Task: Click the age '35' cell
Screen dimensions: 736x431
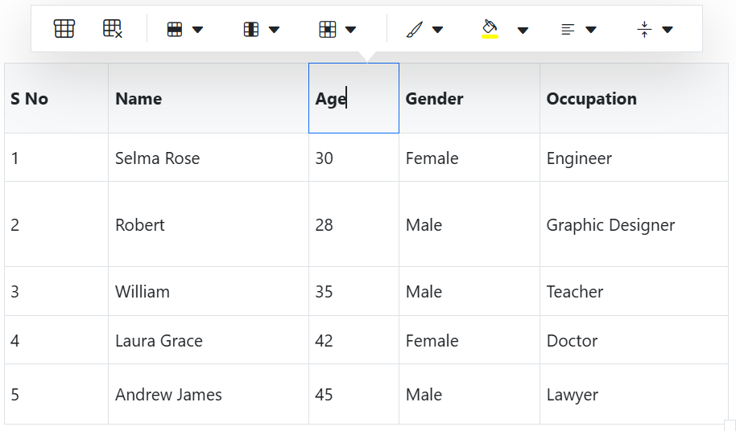Action: pyautogui.click(x=354, y=291)
